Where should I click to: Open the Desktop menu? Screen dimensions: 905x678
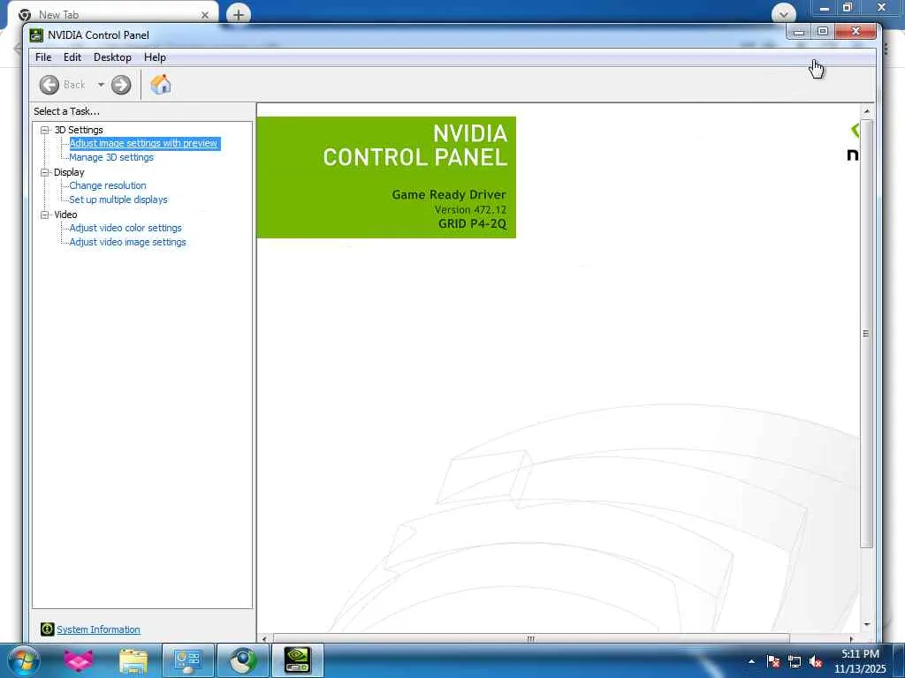112,57
